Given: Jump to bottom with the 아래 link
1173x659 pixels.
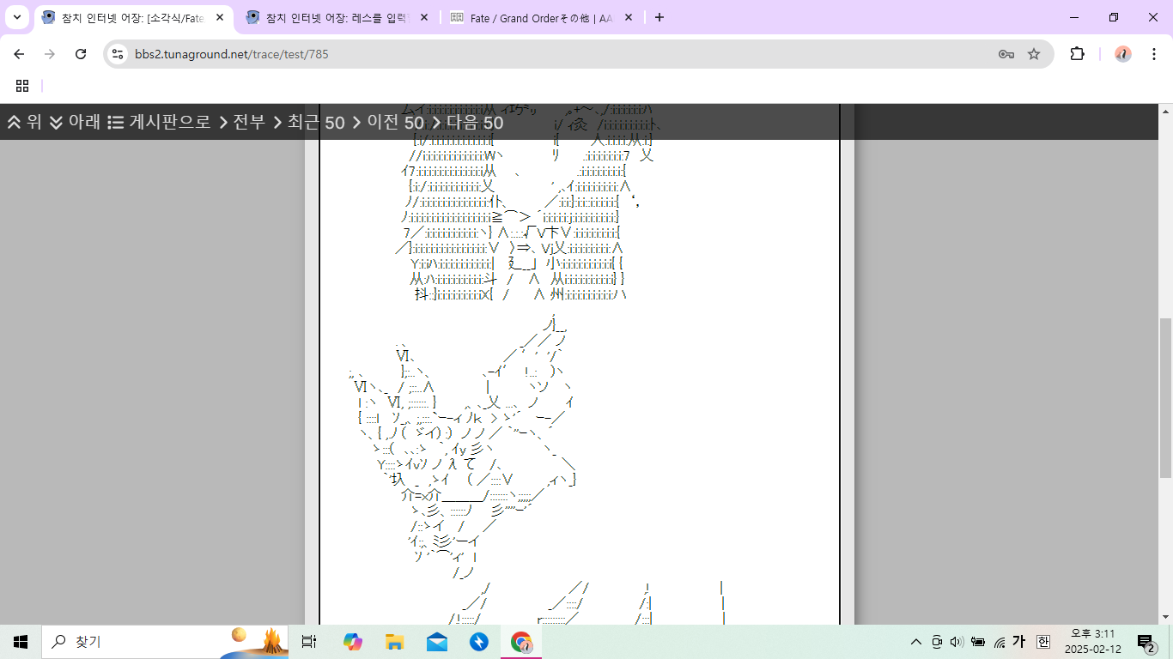Looking at the screenshot, I should tap(75, 122).
